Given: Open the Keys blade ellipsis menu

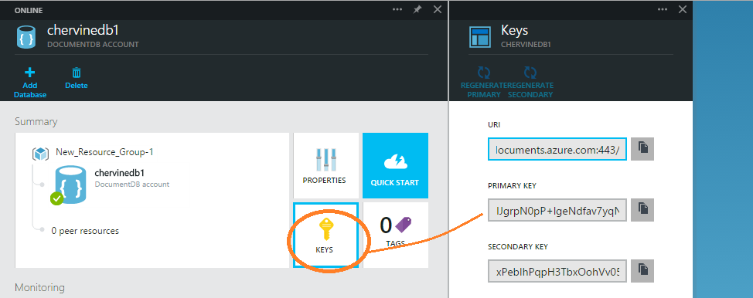Looking at the screenshot, I should tap(663, 9).
